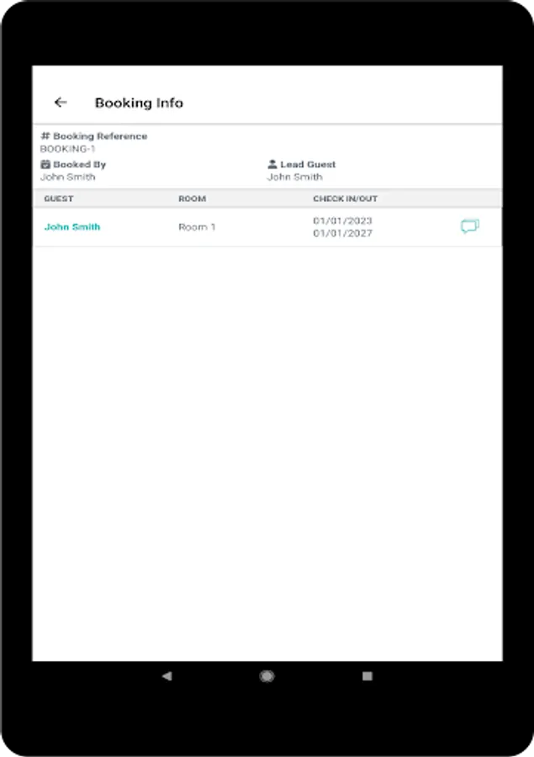Select the Room 1 cell
The height and width of the screenshot is (757, 534).
[197, 227]
